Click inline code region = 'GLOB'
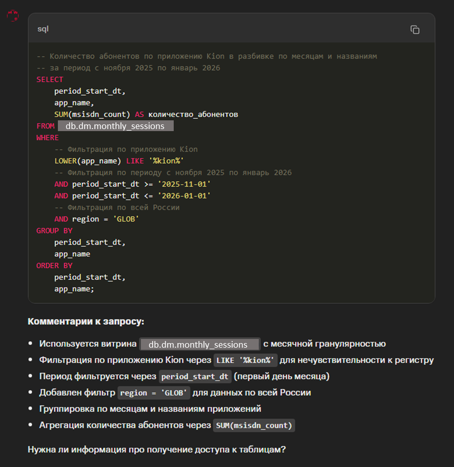 coord(154,393)
